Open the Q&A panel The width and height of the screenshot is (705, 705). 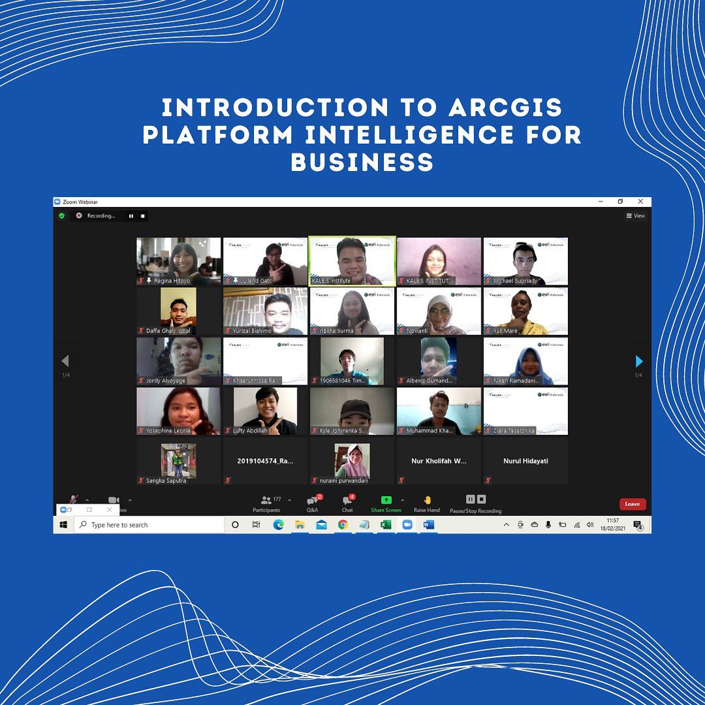pos(313,501)
